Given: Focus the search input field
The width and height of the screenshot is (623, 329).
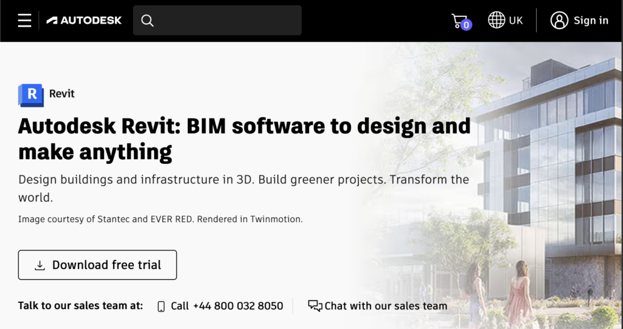Looking at the screenshot, I should coord(217,20).
